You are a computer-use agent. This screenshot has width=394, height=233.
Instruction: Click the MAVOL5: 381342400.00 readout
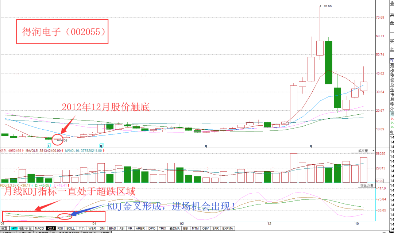tap(45, 151)
